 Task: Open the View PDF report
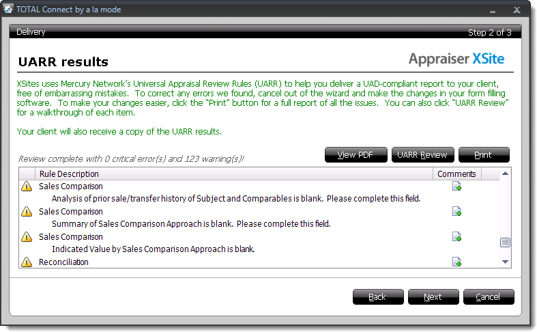(x=355, y=155)
